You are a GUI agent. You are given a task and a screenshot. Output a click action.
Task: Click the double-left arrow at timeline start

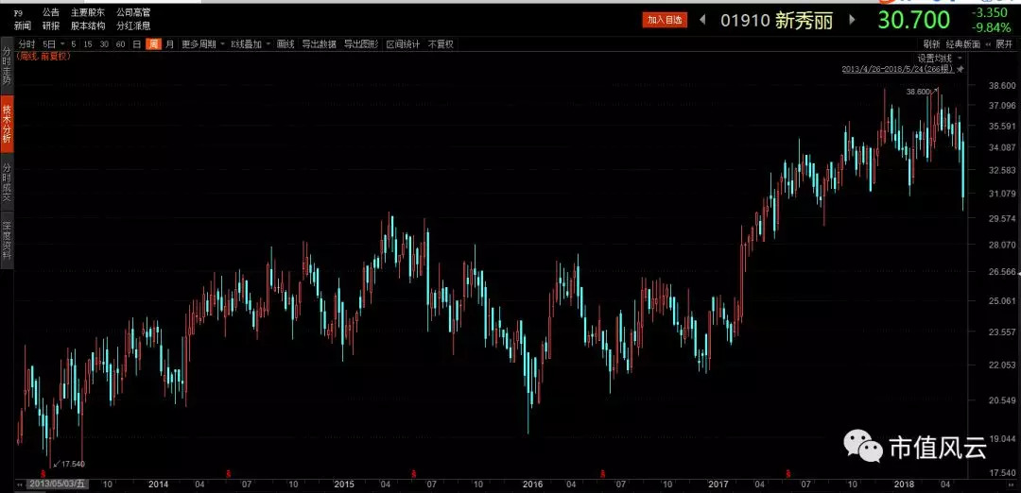click(22, 484)
